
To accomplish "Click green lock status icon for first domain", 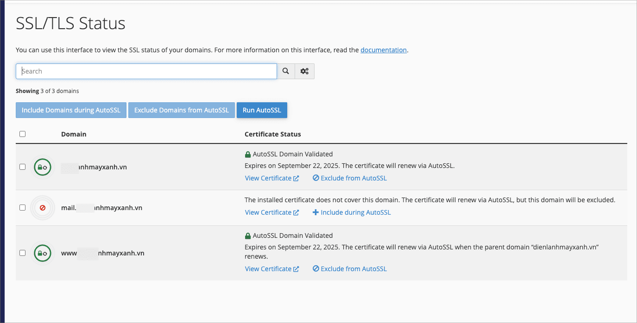I will point(43,167).
